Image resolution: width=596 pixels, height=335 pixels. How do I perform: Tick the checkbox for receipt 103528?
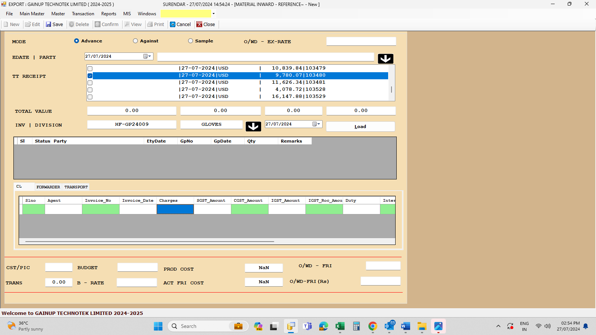(90, 90)
